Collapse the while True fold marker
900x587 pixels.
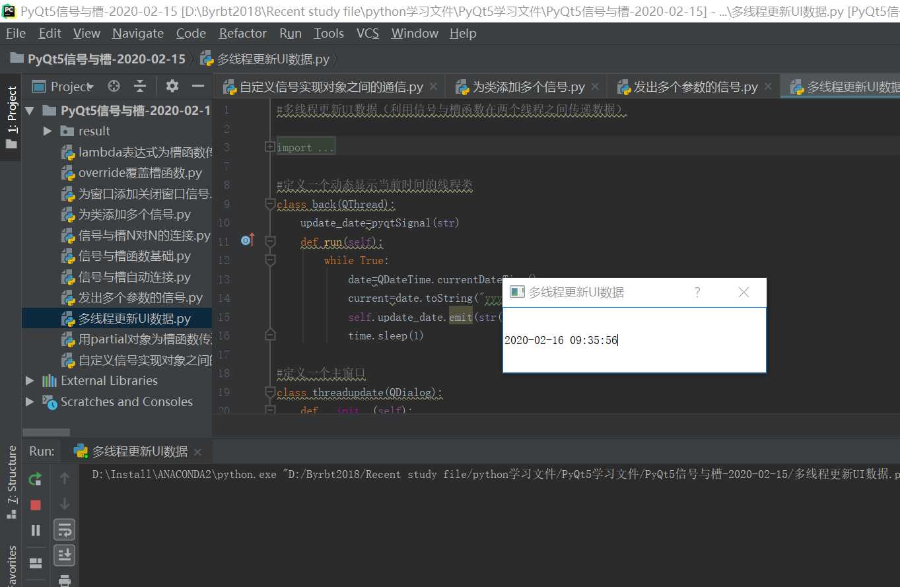(x=269, y=261)
